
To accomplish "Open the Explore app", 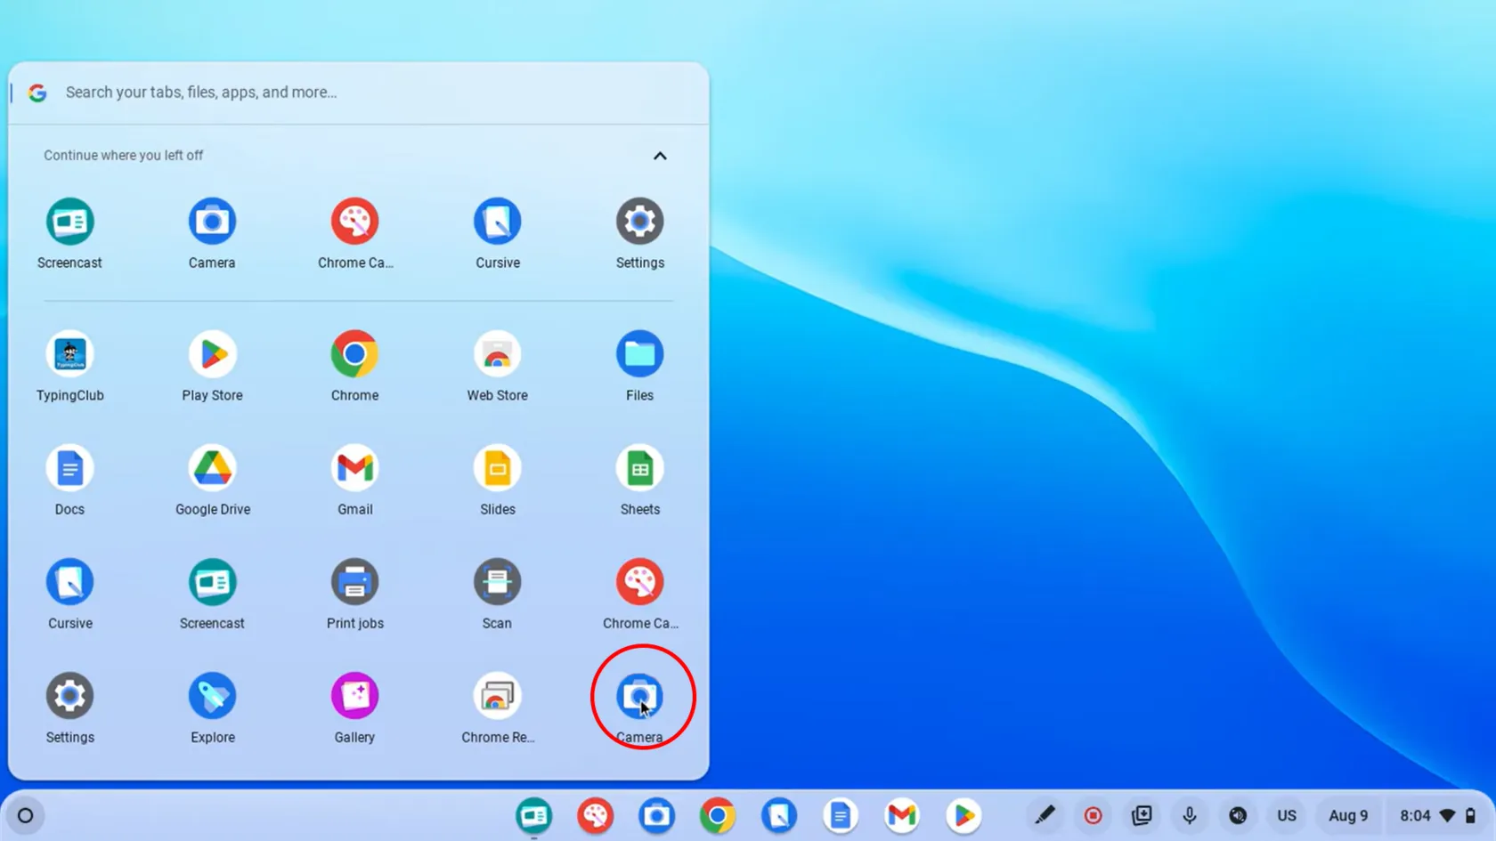I will point(212,697).
